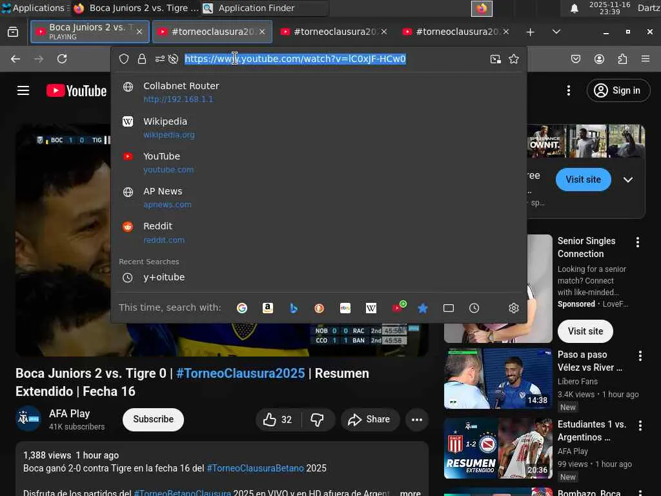Expand the sponsored ad chevron
661x496 pixels.
(628, 180)
